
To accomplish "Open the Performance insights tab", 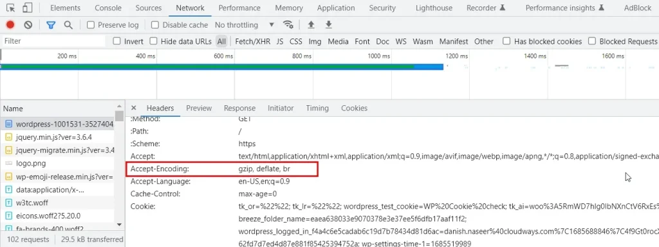I will pyautogui.click(x=565, y=8).
